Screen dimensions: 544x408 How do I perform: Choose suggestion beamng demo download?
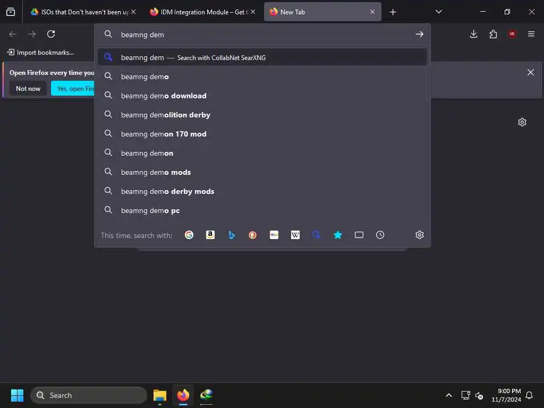click(262, 96)
